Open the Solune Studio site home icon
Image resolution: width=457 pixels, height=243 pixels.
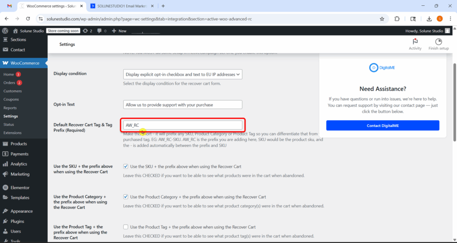16,31
